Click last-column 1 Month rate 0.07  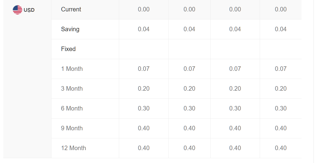click(x=281, y=69)
